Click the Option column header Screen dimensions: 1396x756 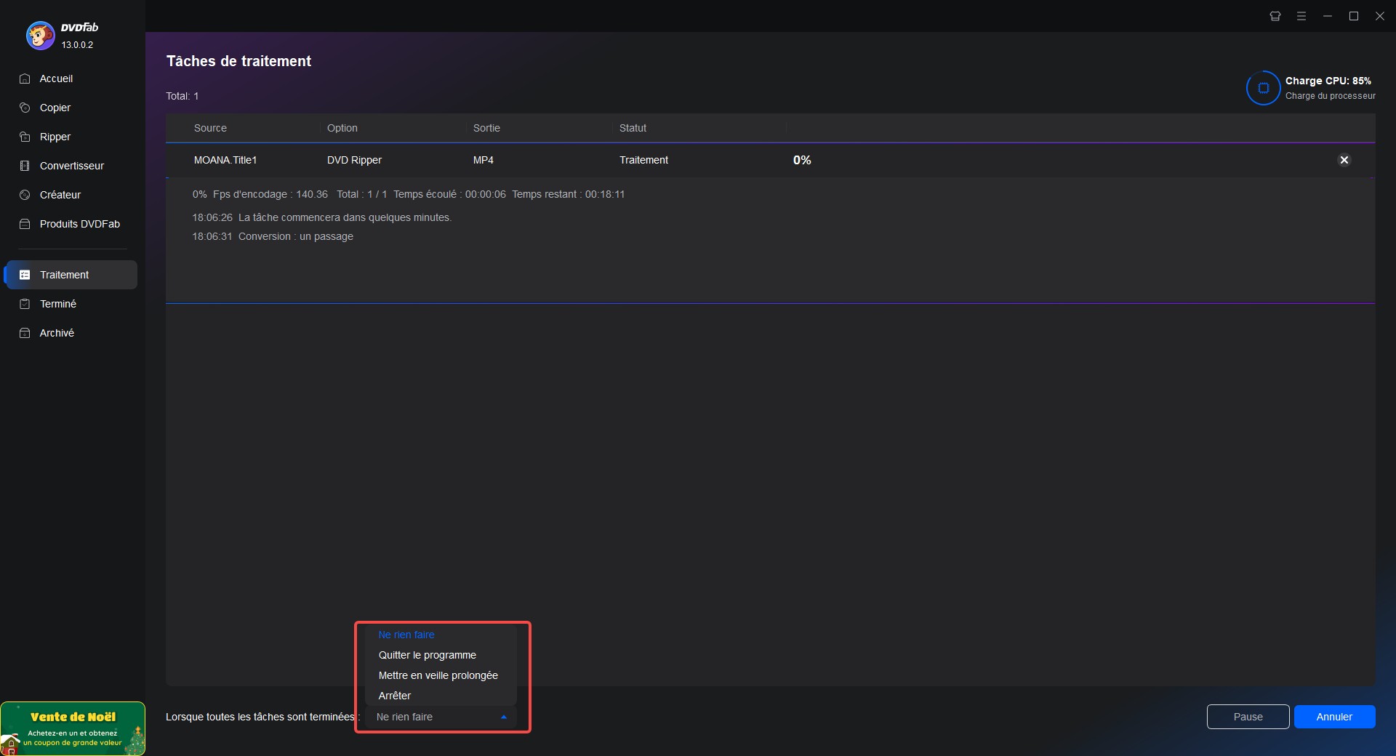point(342,128)
